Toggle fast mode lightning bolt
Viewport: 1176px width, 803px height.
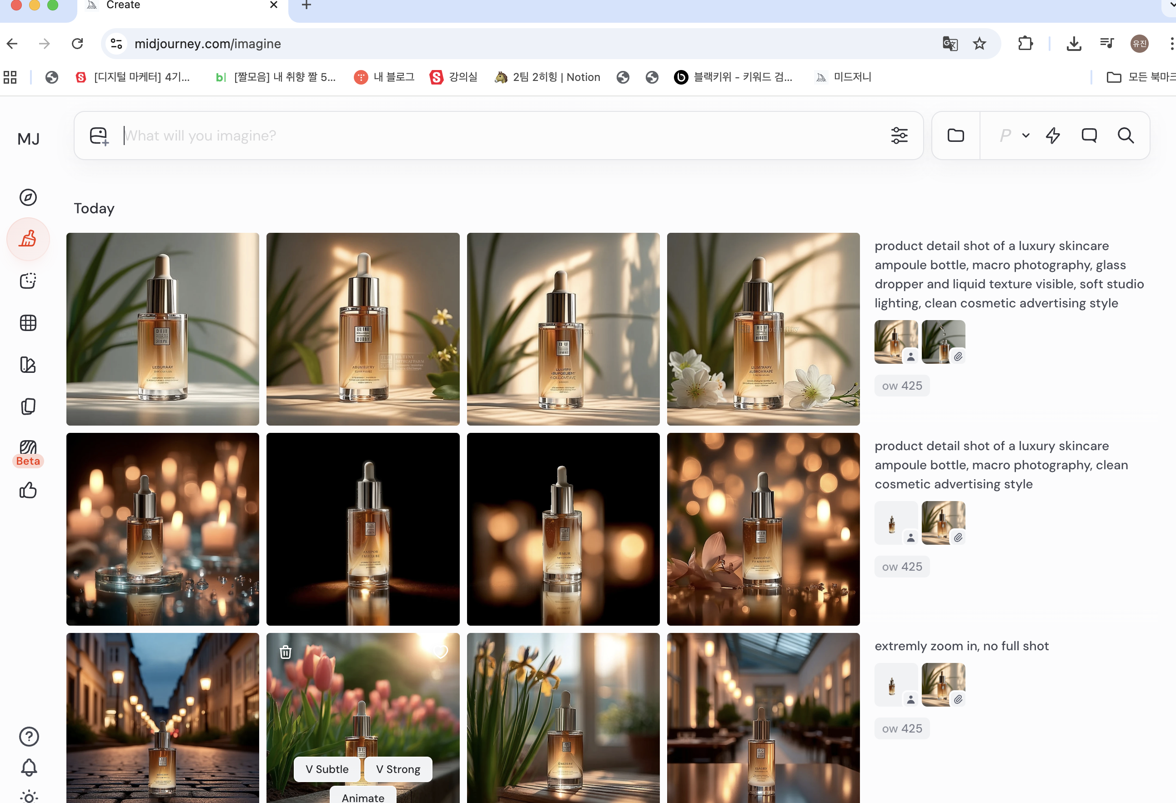1052,136
